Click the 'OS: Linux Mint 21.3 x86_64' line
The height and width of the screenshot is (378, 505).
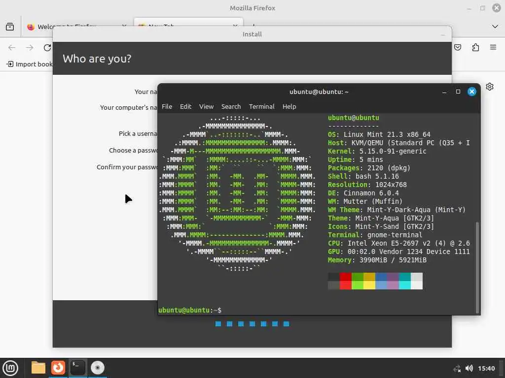pyautogui.click(x=379, y=135)
